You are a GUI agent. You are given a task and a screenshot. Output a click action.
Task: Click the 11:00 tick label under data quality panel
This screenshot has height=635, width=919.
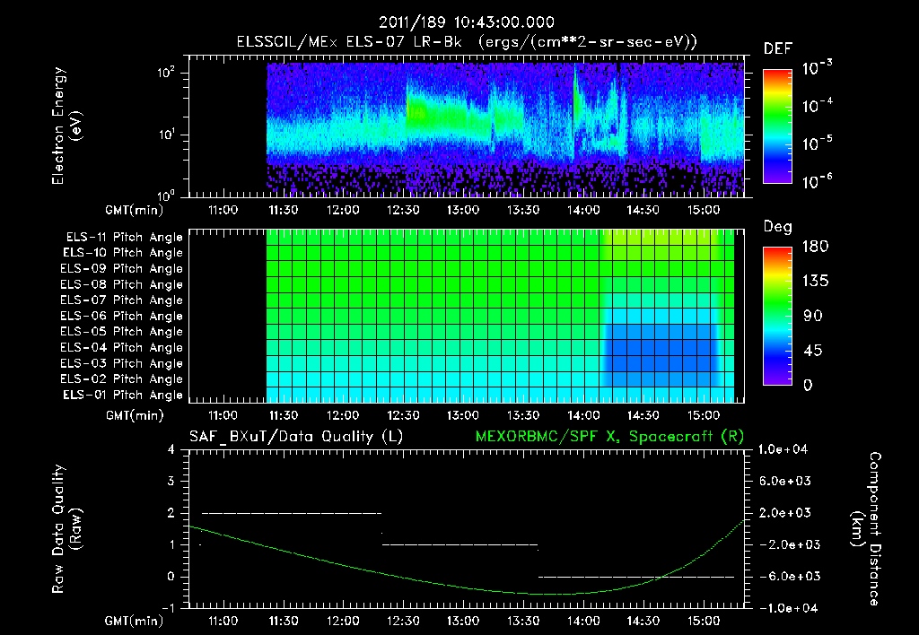[223, 621]
